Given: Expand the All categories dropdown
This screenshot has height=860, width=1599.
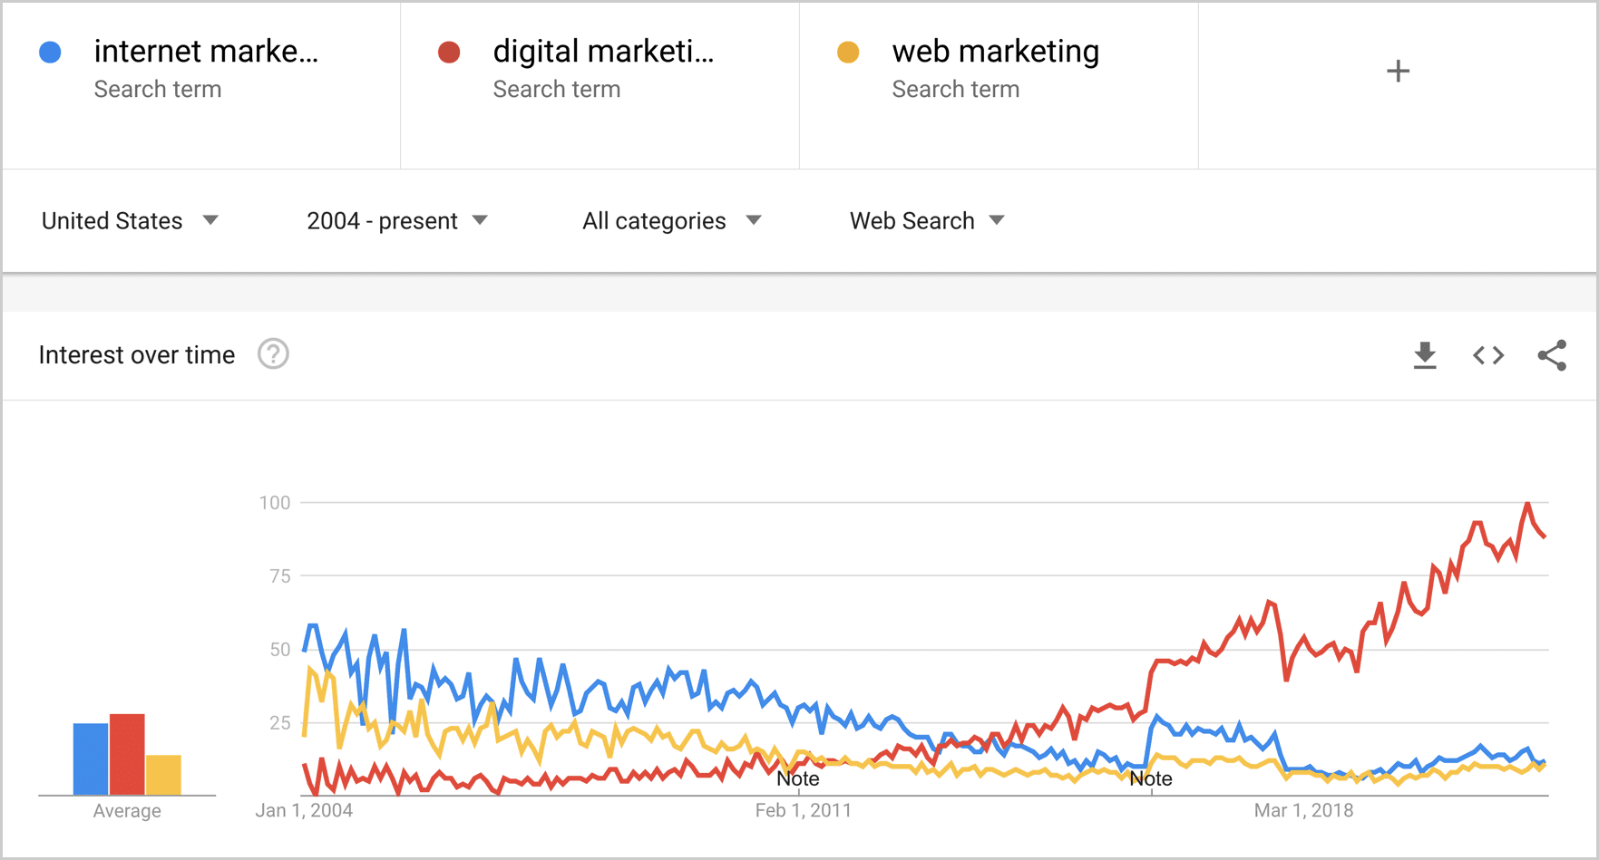Looking at the screenshot, I should click(x=672, y=221).
